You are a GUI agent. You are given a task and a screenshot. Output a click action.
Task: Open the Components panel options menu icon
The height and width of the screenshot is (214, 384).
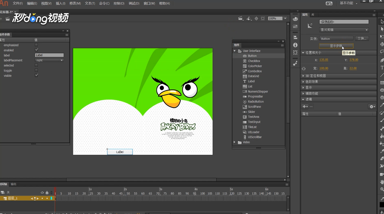(282, 45)
